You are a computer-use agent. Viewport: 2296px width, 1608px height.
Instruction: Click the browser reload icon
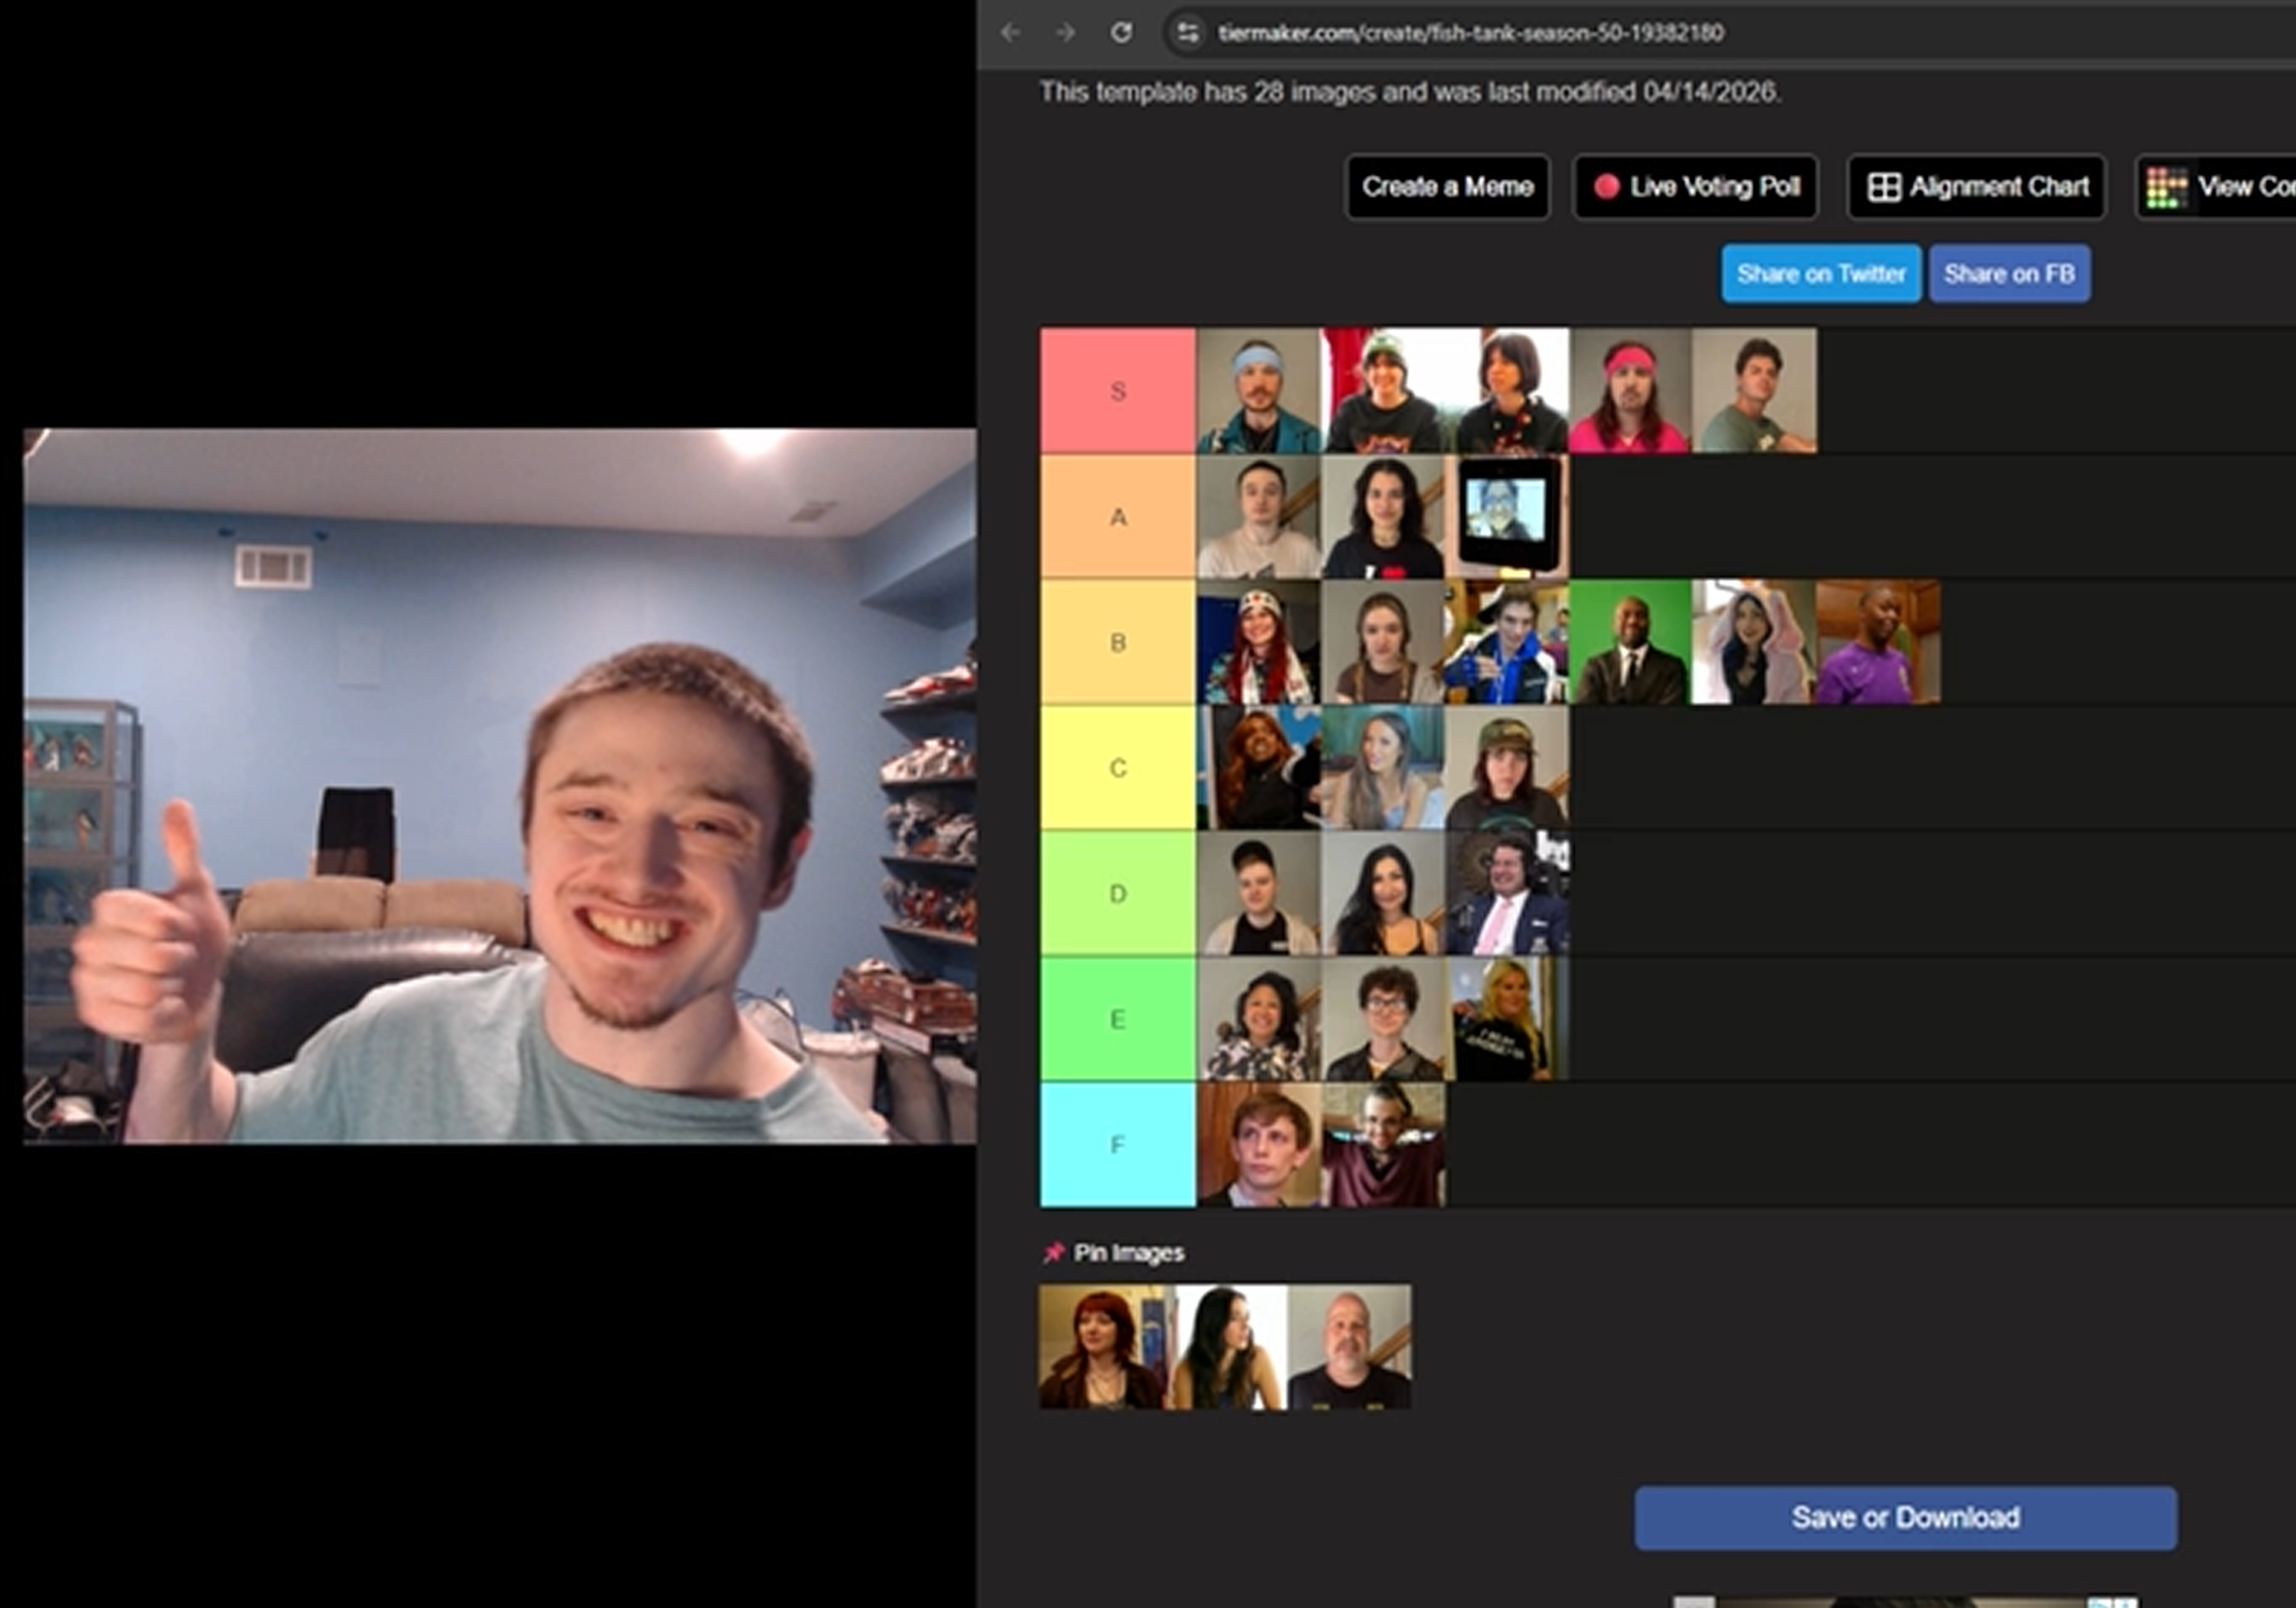tap(1121, 32)
